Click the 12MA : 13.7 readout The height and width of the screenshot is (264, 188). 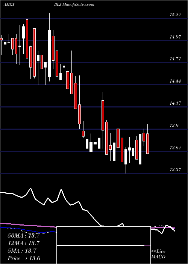tap(23, 243)
